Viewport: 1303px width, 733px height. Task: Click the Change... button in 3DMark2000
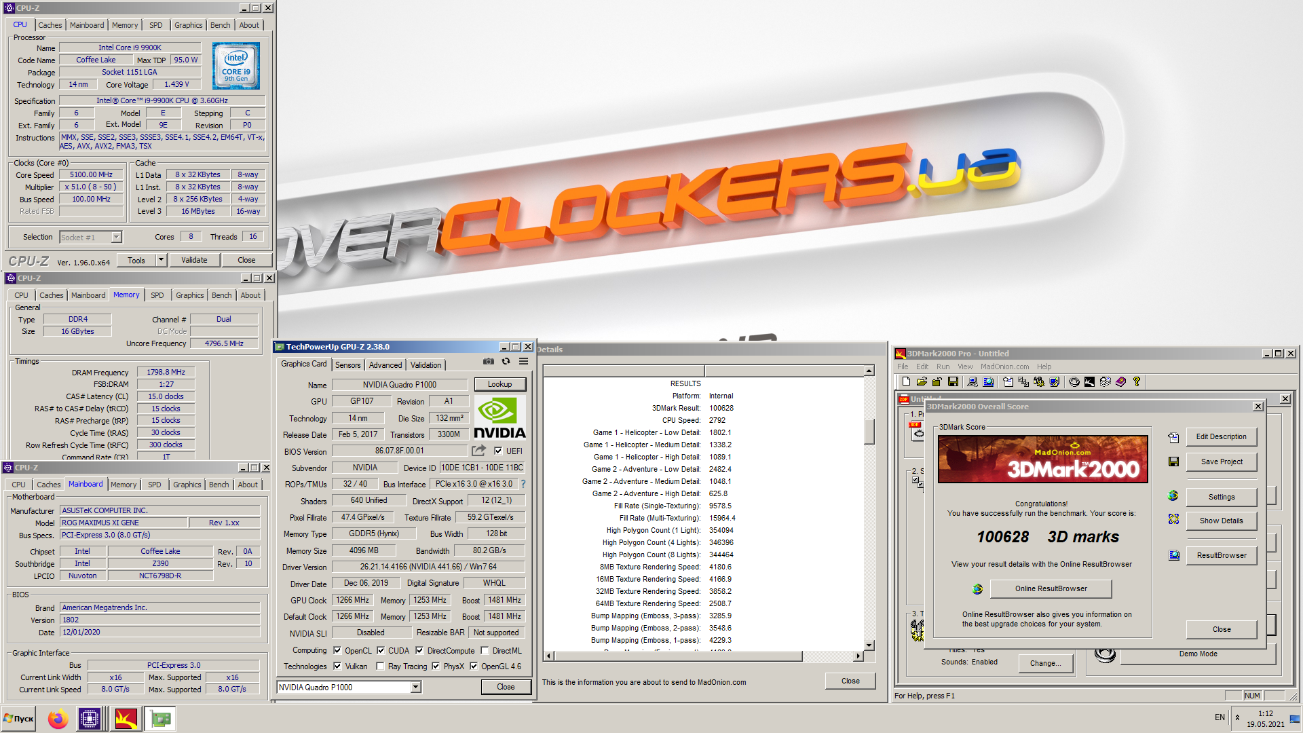click(1045, 664)
